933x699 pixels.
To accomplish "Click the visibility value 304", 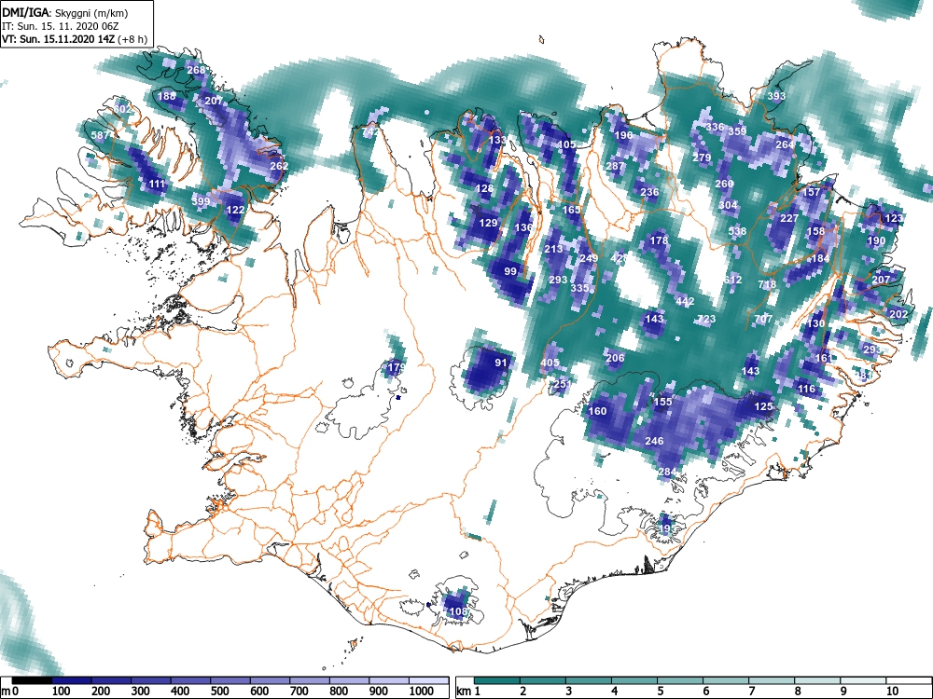I will tap(728, 205).
